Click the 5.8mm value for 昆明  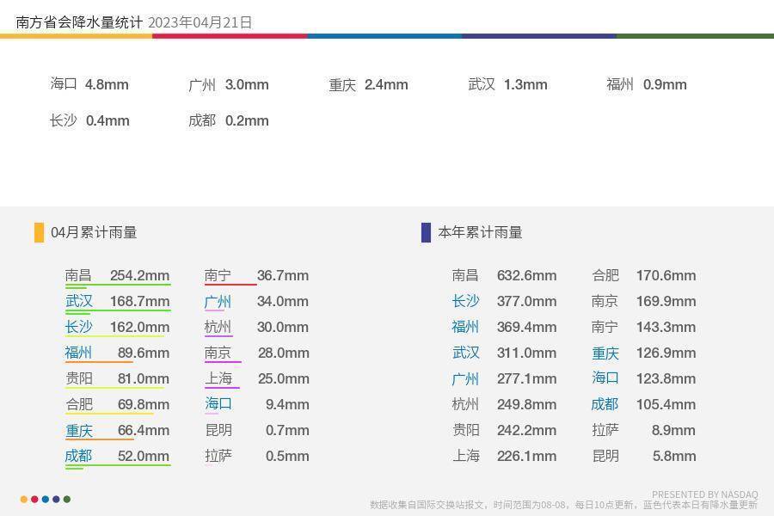tap(674, 456)
